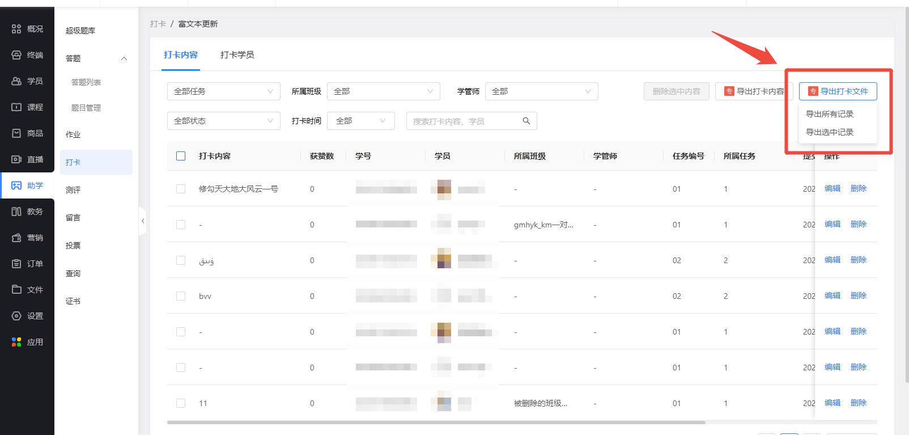The width and height of the screenshot is (909, 435).
Task: Open the 直播 live broadcast icon
Action: [x=16, y=159]
